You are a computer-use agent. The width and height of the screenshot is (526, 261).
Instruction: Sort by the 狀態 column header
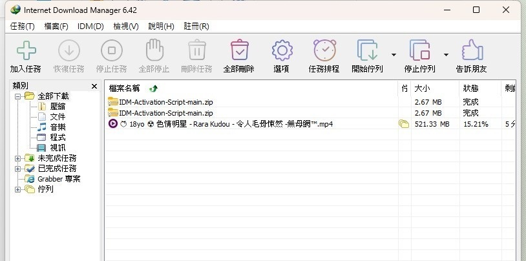(470, 88)
